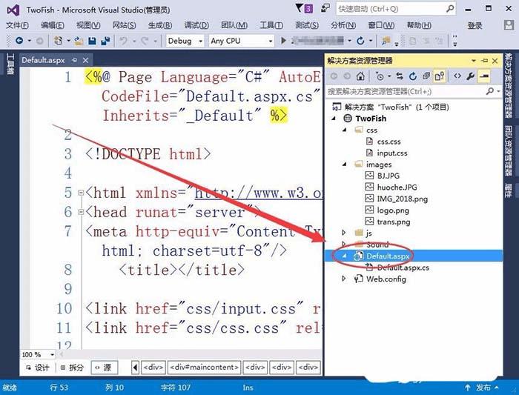Click the Navigate Backward toolbar arrow
This screenshot has height=395, width=519.
click(x=19, y=41)
